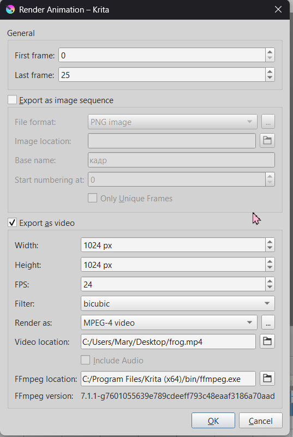Browse for Video location file
This screenshot has height=437, width=293.
click(x=267, y=341)
